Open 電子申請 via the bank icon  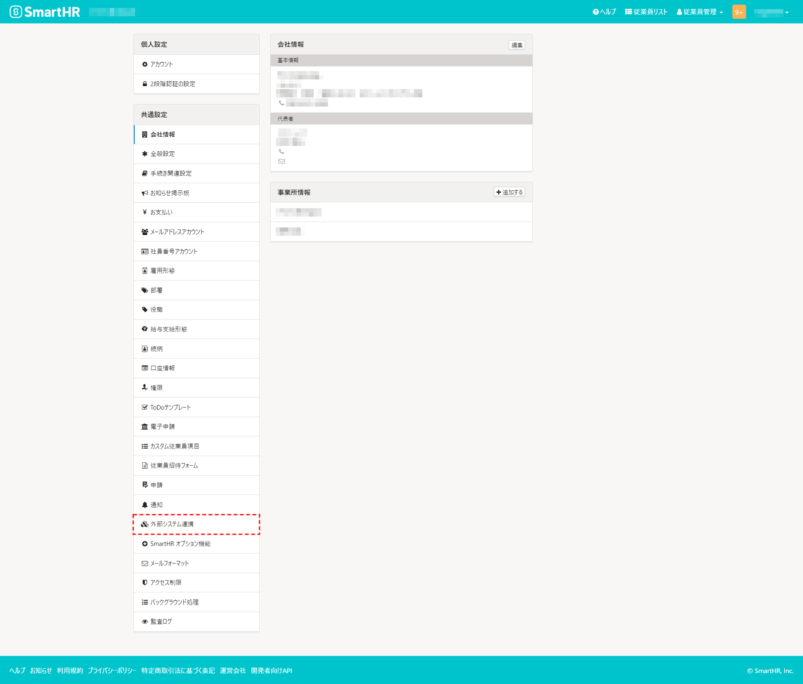pyautogui.click(x=144, y=426)
